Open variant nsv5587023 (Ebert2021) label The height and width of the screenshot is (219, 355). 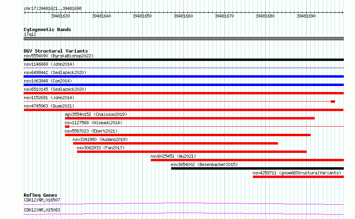click(91, 131)
